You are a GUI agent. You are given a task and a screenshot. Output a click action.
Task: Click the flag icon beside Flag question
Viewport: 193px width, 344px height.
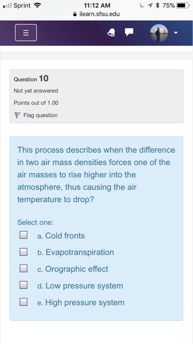17,115
